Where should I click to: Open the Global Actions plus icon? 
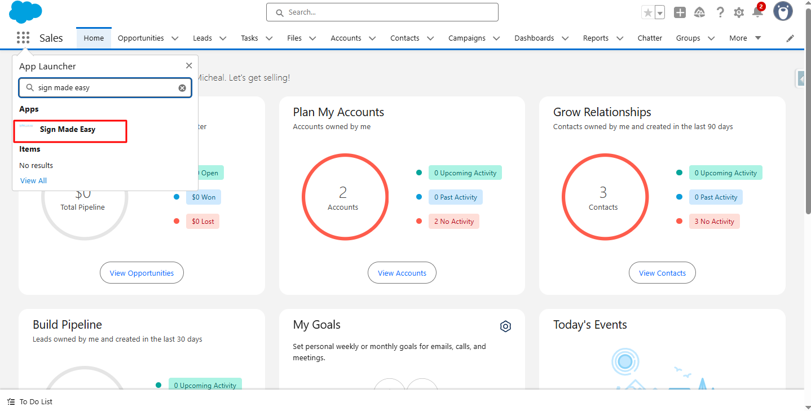point(680,12)
